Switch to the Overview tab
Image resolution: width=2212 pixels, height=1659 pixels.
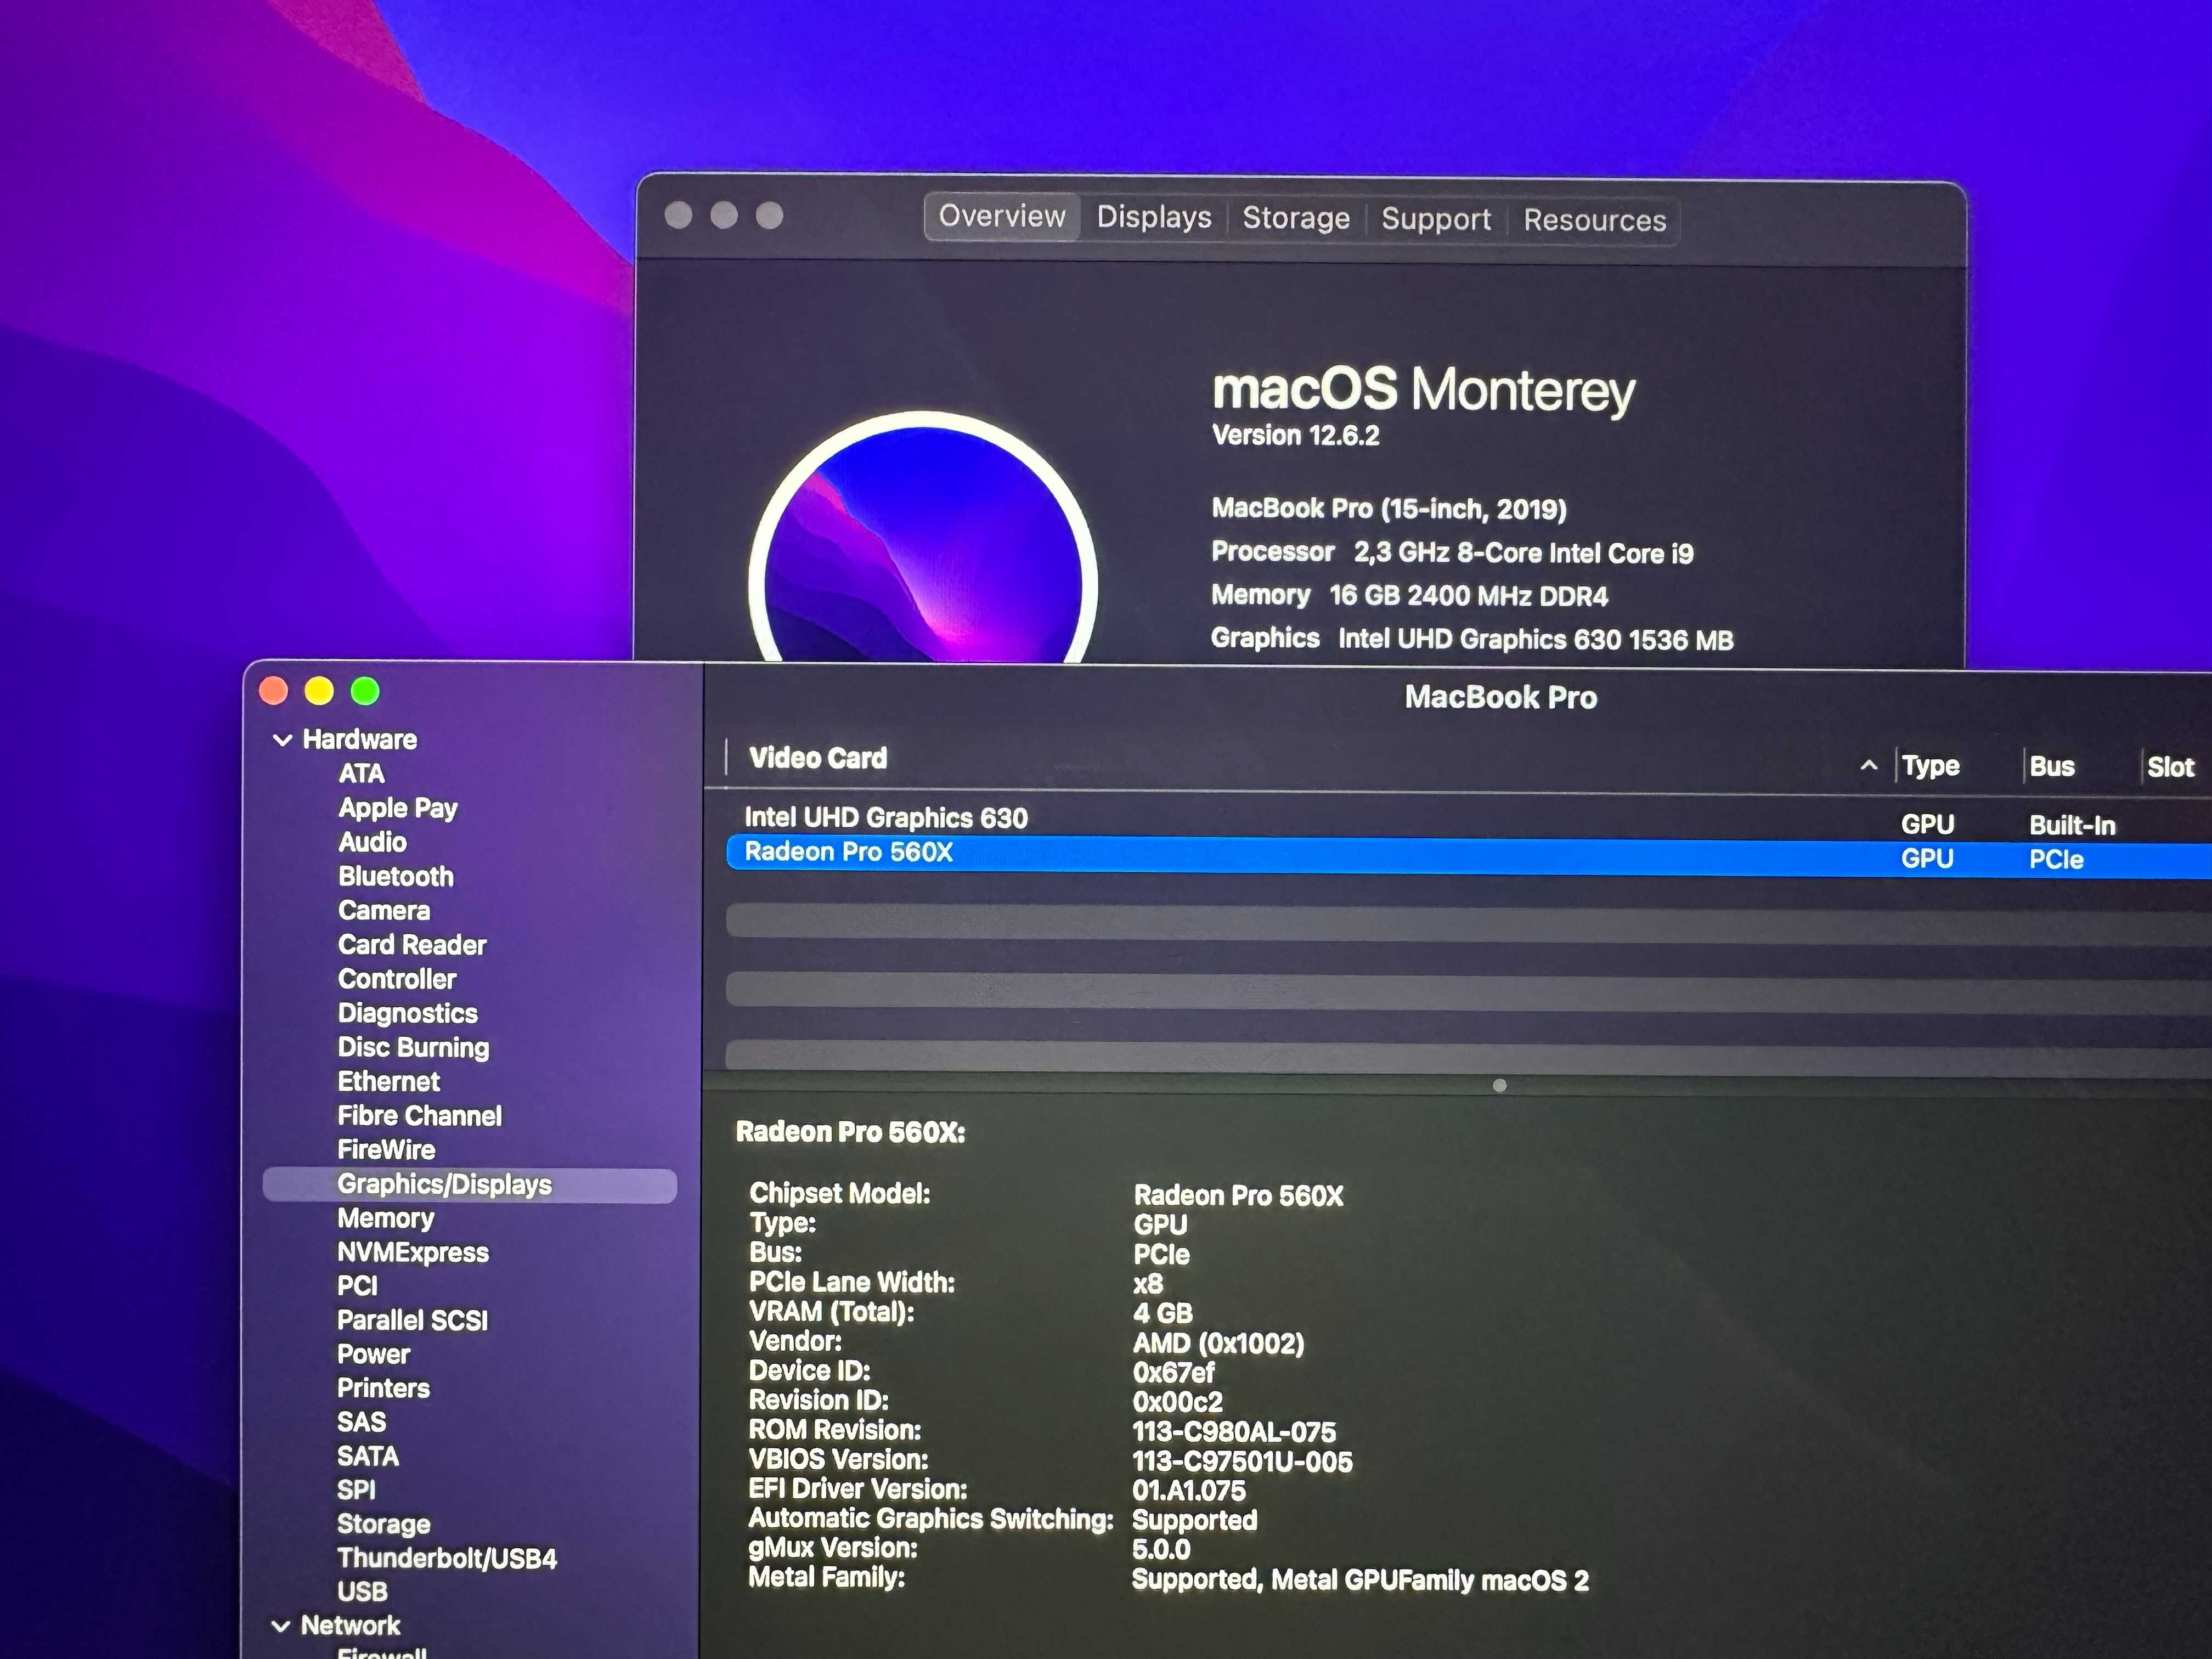[1002, 216]
